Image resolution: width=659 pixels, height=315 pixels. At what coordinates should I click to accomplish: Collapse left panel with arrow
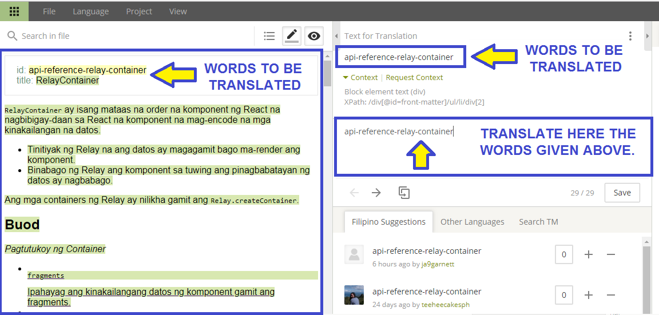pos(336,36)
